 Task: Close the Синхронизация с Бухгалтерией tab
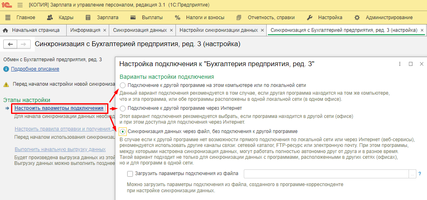(x=422, y=31)
